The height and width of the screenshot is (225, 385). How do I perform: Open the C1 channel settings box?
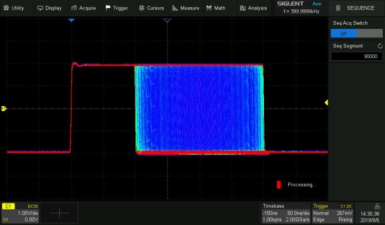20,213
